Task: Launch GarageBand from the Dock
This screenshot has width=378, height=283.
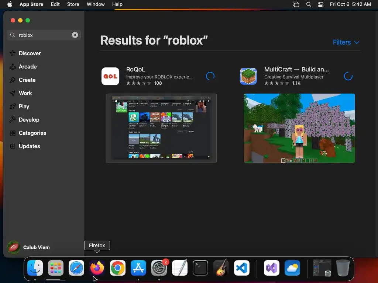Action: tap(221, 268)
